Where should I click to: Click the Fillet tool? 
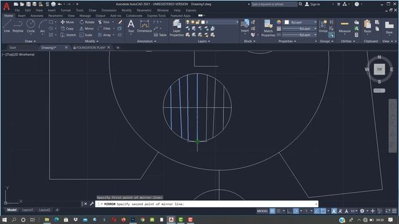(104, 29)
